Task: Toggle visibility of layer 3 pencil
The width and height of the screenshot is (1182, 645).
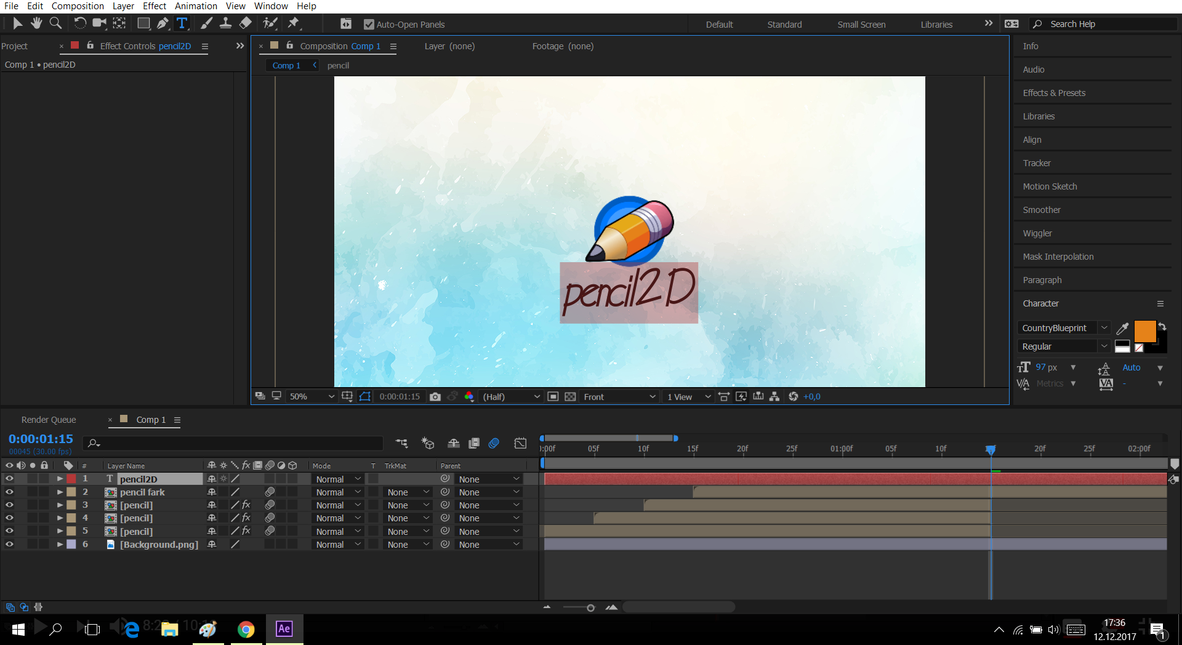Action: (x=9, y=505)
